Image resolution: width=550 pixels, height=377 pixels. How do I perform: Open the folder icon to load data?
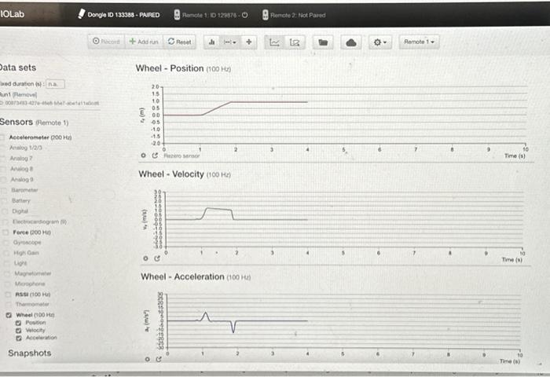click(323, 42)
